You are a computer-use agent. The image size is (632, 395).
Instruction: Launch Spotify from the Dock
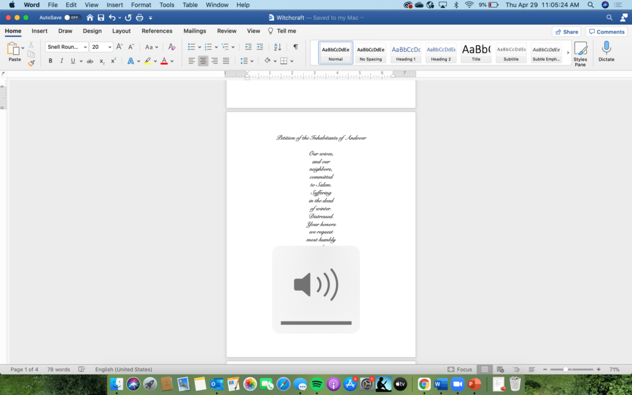point(317,384)
